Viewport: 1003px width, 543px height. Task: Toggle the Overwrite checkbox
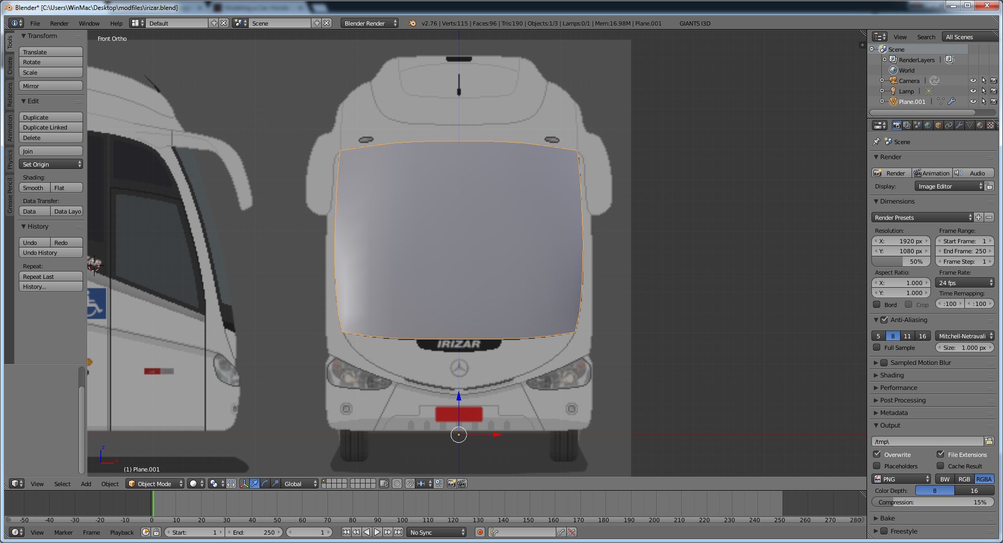pyautogui.click(x=877, y=454)
